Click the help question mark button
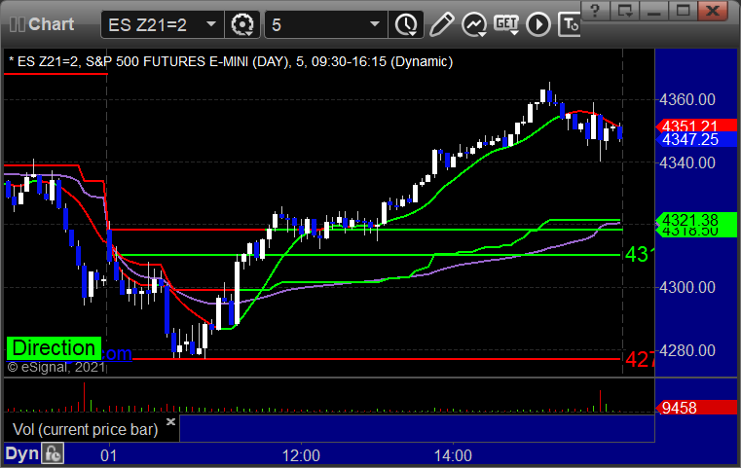 point(595,11)
